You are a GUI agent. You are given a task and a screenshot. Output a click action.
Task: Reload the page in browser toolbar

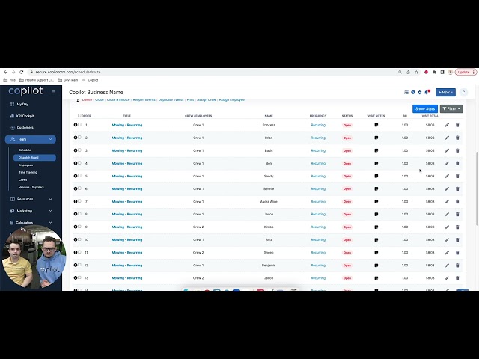click(22, 72)
